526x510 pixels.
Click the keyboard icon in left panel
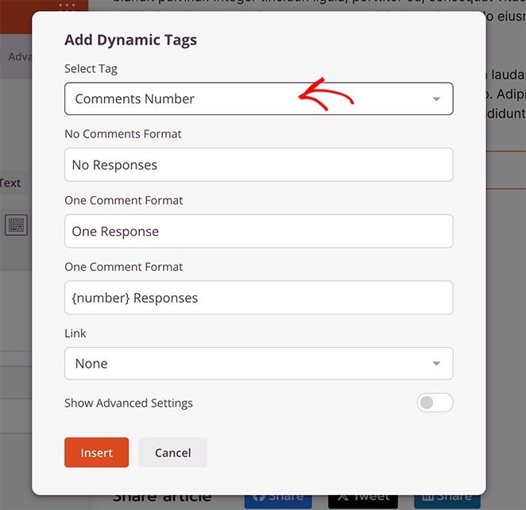(17, 225)
